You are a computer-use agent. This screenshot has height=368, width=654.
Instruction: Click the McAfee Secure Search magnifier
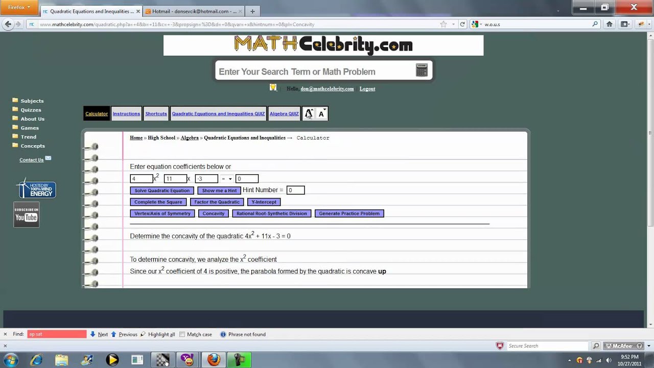pos(596,346)
